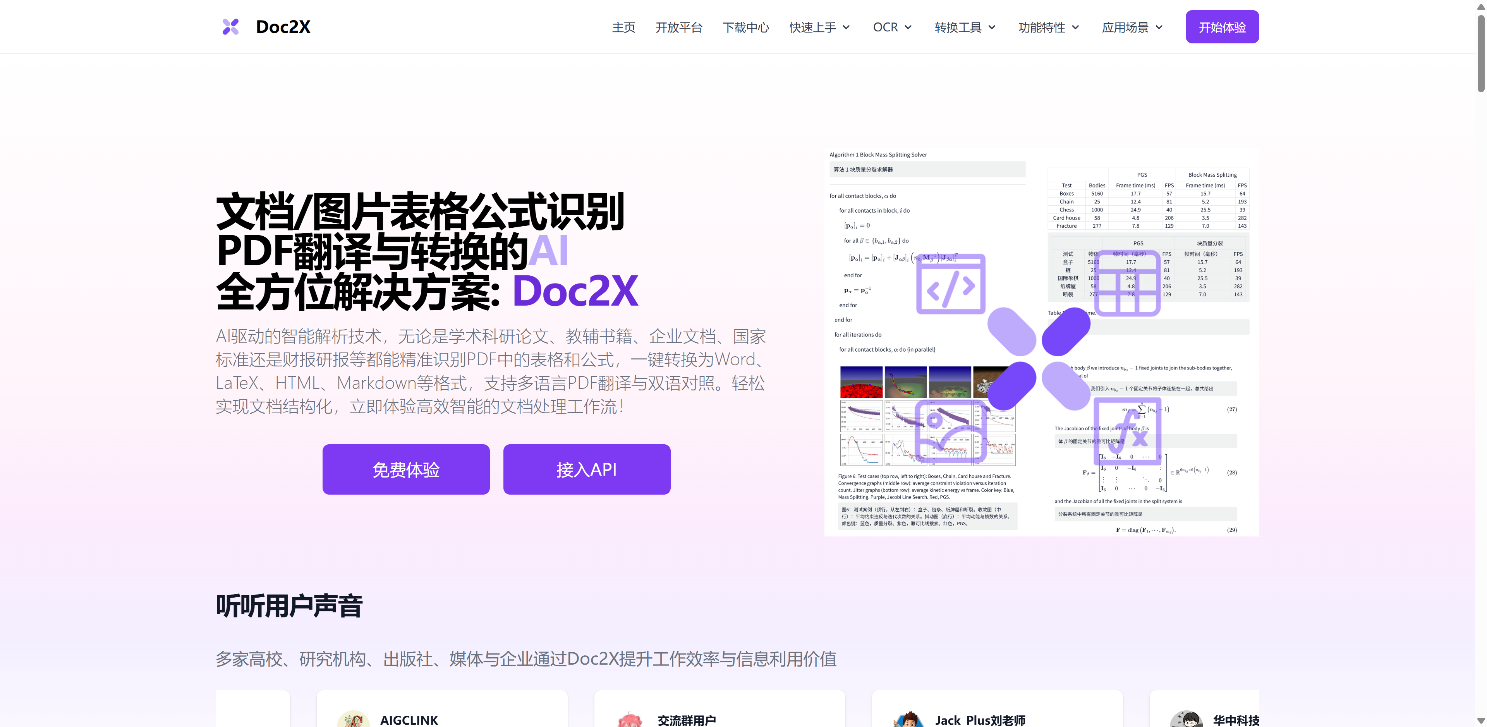
Task: Expand the 快速上手 dropdown menu
Action: click(820, 27)
